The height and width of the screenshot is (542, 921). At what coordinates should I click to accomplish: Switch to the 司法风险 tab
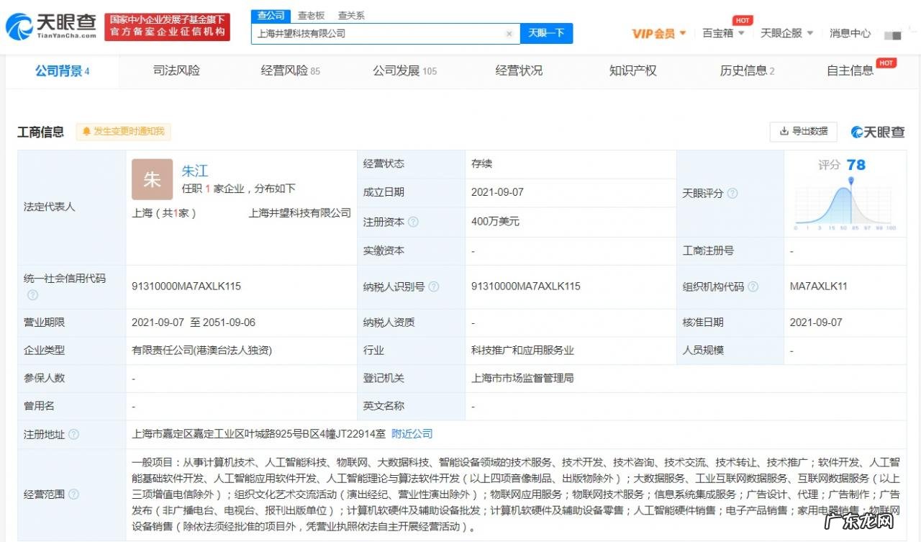click(177, 71)
